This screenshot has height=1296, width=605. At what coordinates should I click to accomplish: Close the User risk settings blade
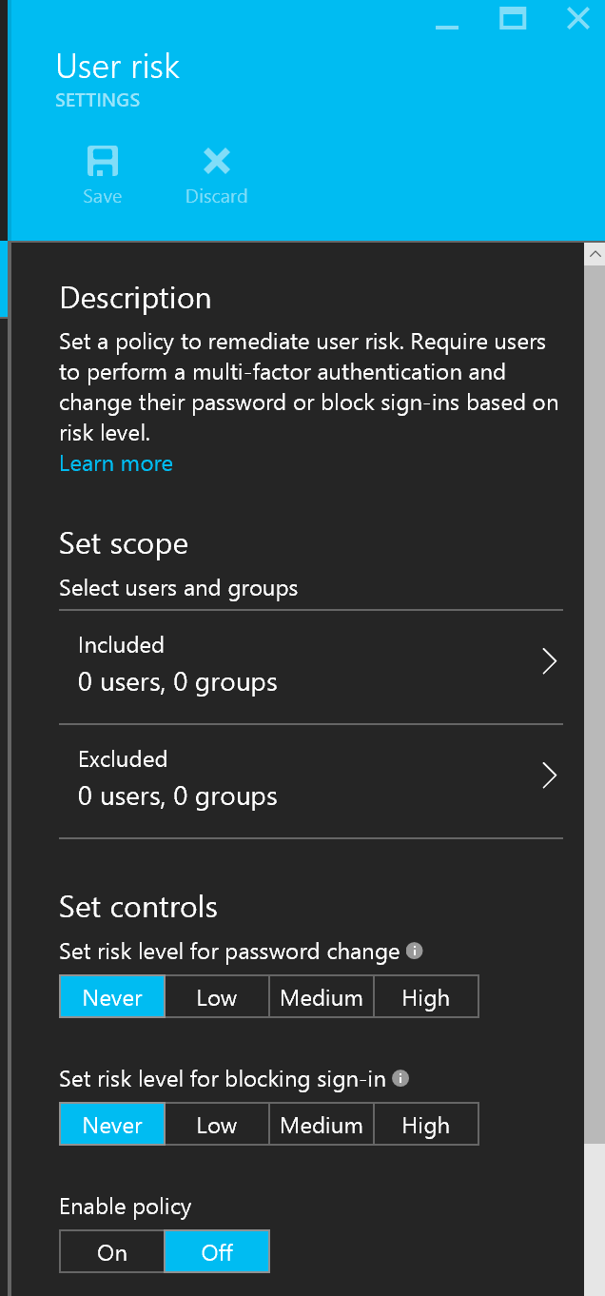point(577,18)
